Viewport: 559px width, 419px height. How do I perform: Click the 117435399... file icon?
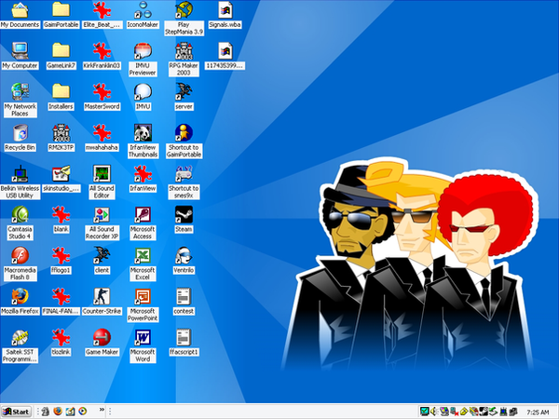[x=225, y=51]
